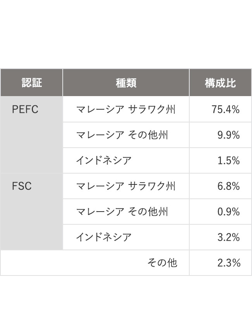Click the 9.9% value cell
This screenshot has height=310, width=252.
[220, 135]
